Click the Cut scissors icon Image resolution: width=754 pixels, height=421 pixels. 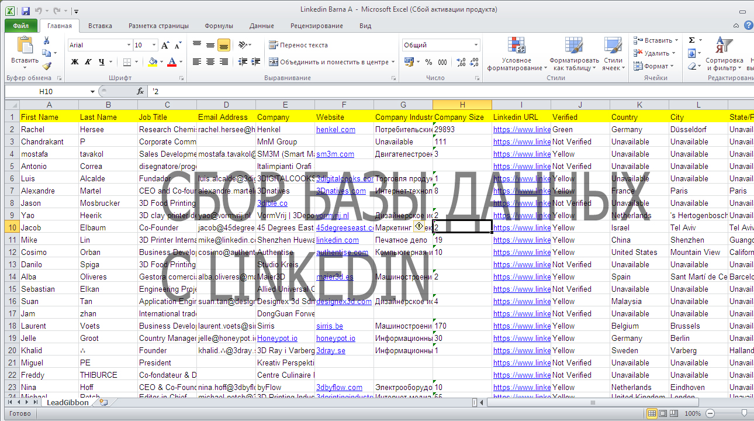pos(47,40)
